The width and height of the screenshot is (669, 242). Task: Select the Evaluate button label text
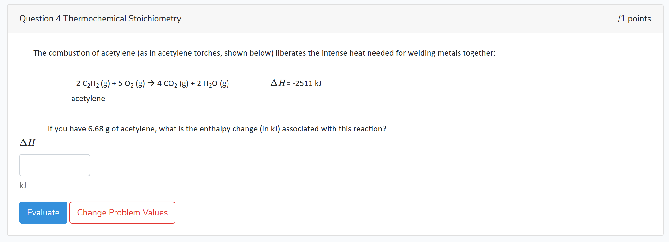(43, 212)
